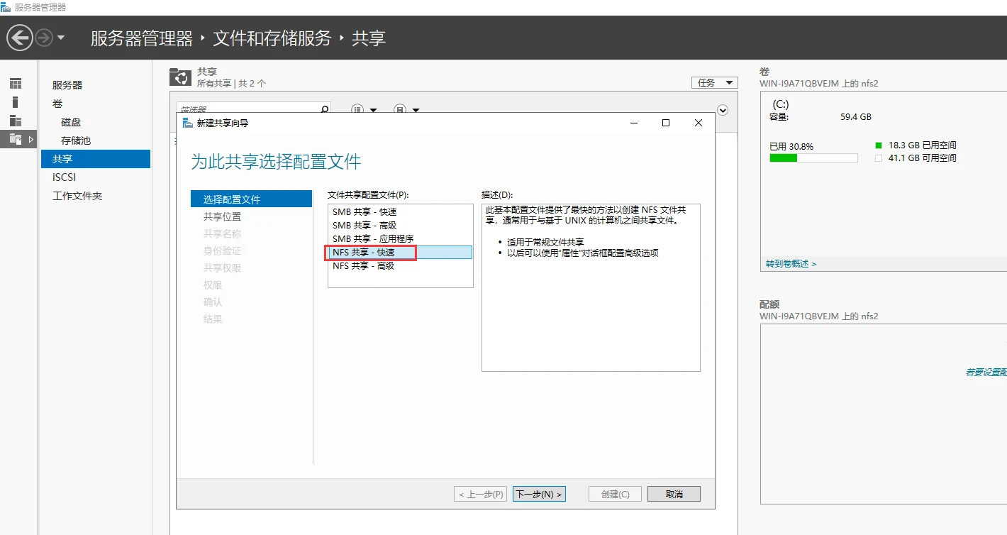Screen dimensions: 1007x535
Task: Close the 新建共享向导 dialog
Action: [x=699, y=123]
